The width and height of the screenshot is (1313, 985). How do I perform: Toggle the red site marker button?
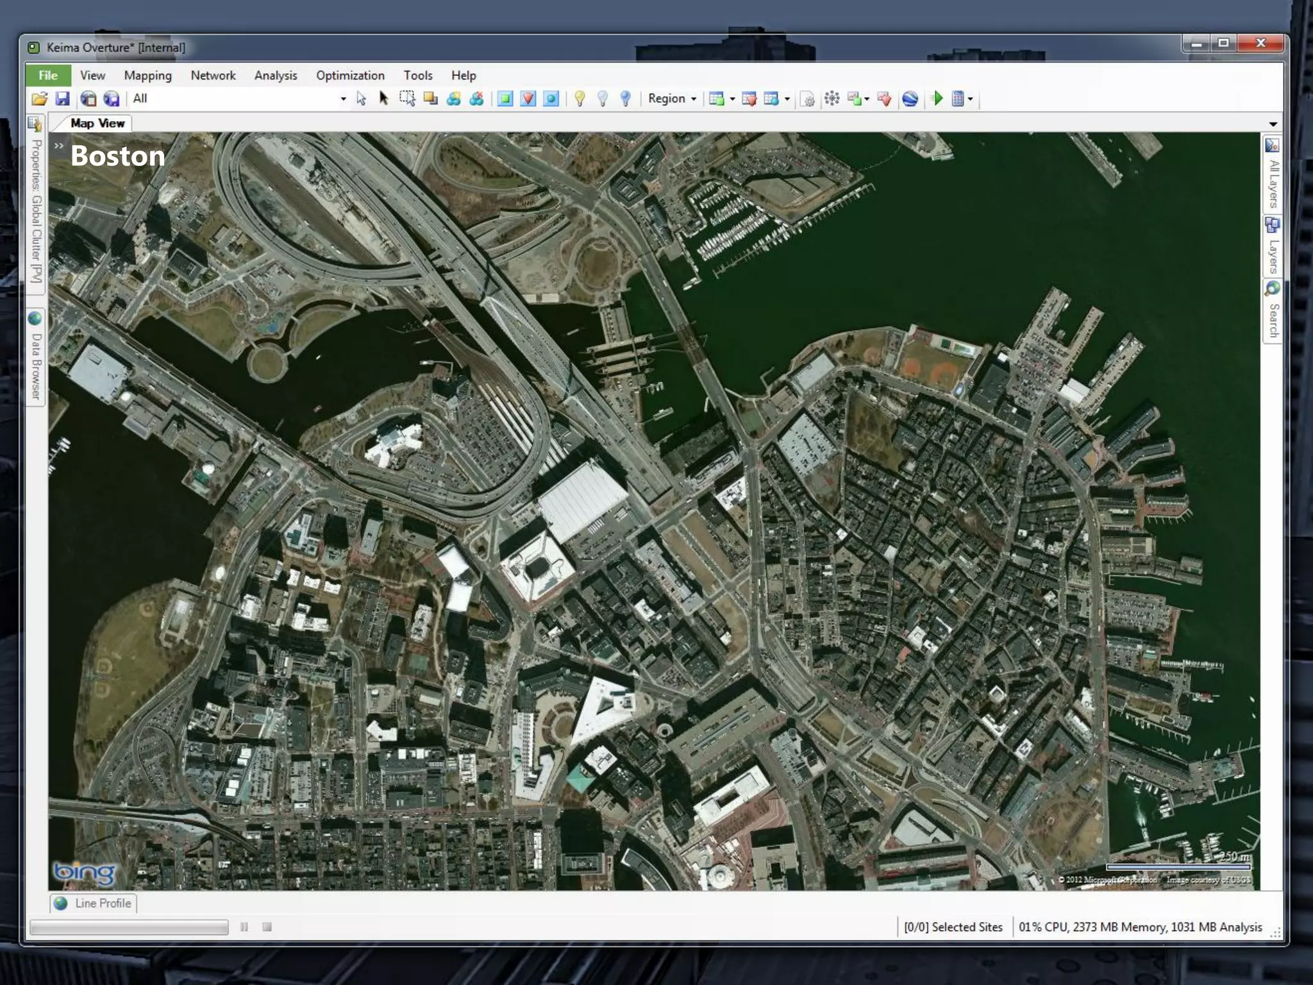[528, 99]
